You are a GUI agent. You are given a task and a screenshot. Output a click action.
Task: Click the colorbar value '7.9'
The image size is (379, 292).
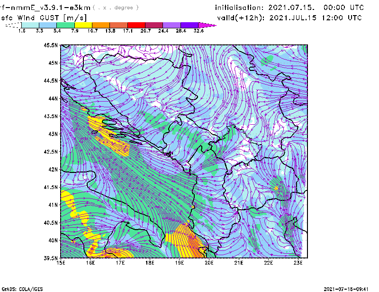coord(75,31)
